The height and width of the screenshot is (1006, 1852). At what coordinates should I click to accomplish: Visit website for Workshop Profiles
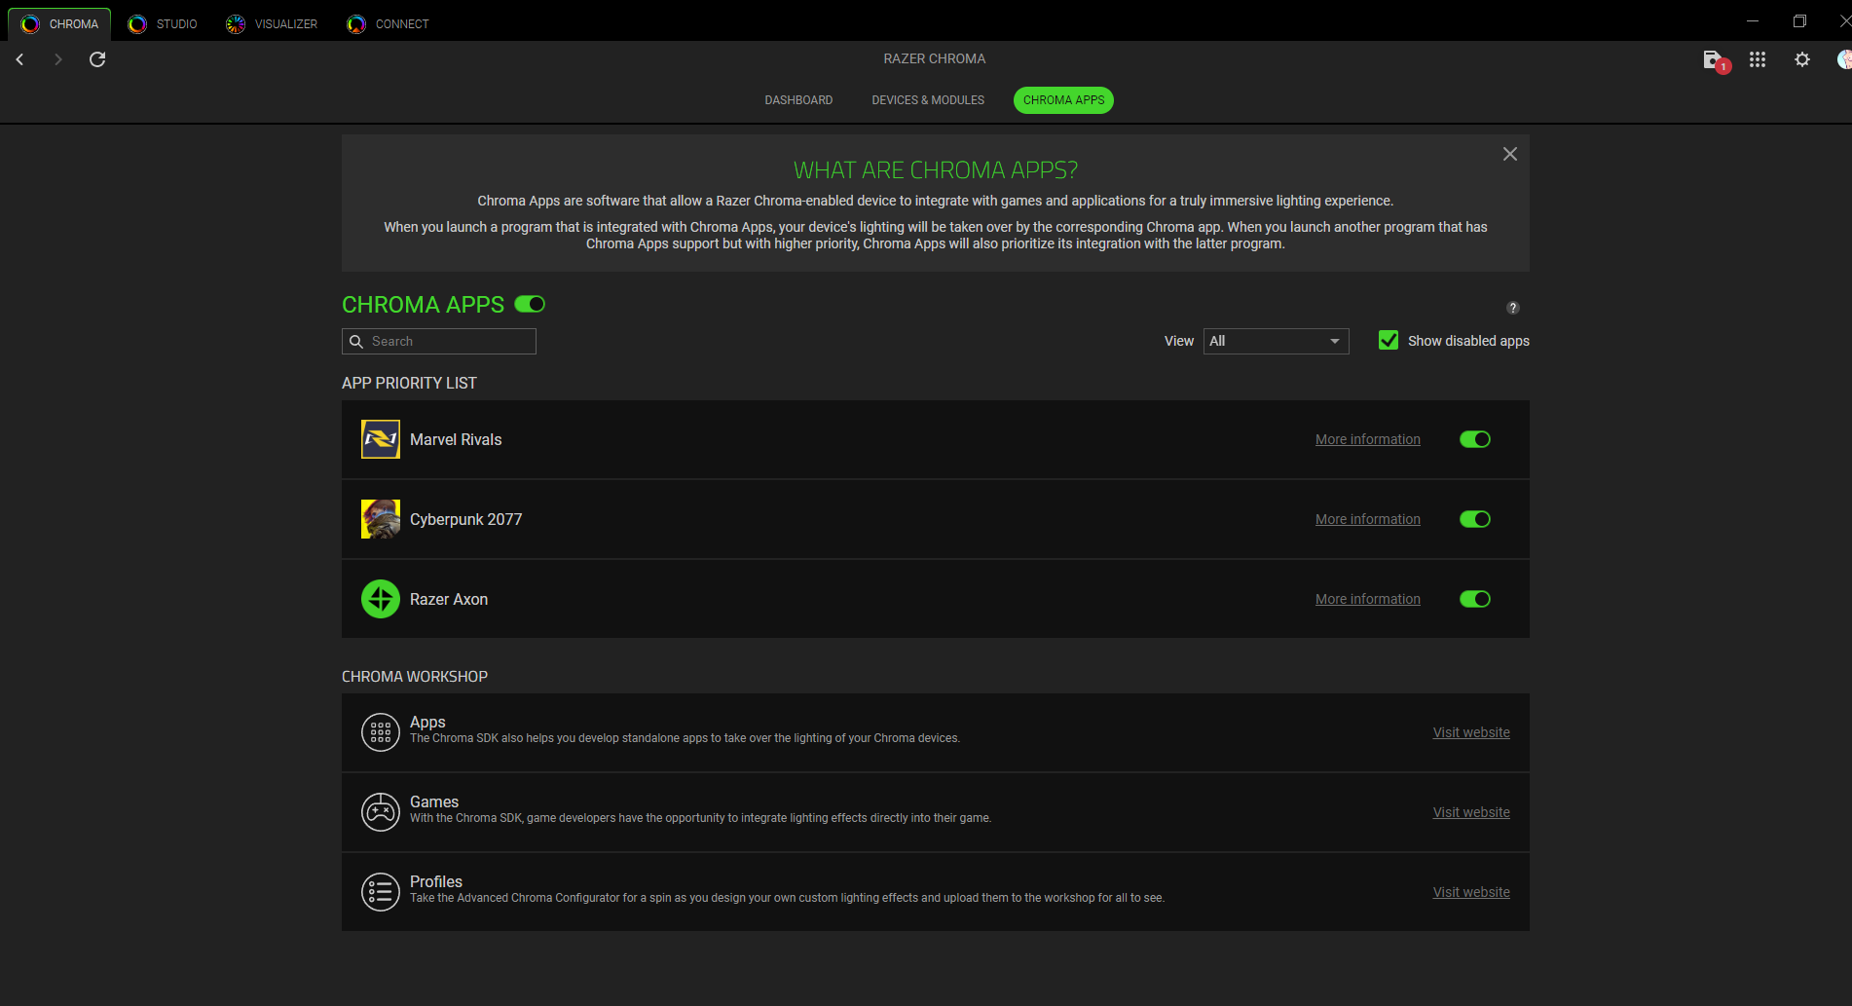click(1471, 892)
